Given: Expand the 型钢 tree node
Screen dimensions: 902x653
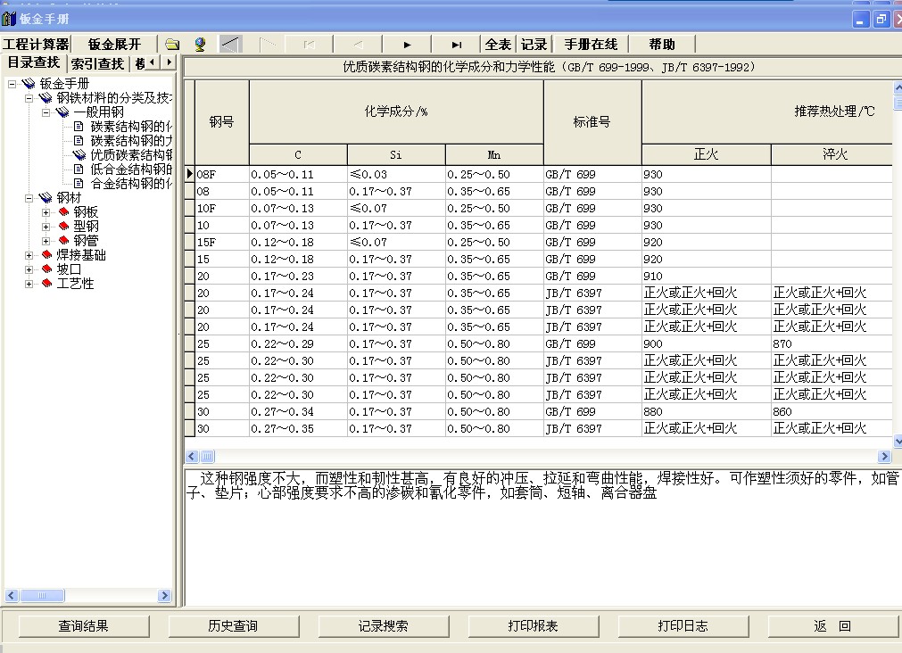Looking at the screenshot, I should (x=46, y=227).
